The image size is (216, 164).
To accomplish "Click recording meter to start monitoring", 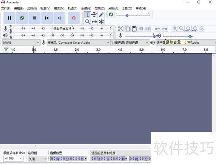I will (x=62, y=29).
